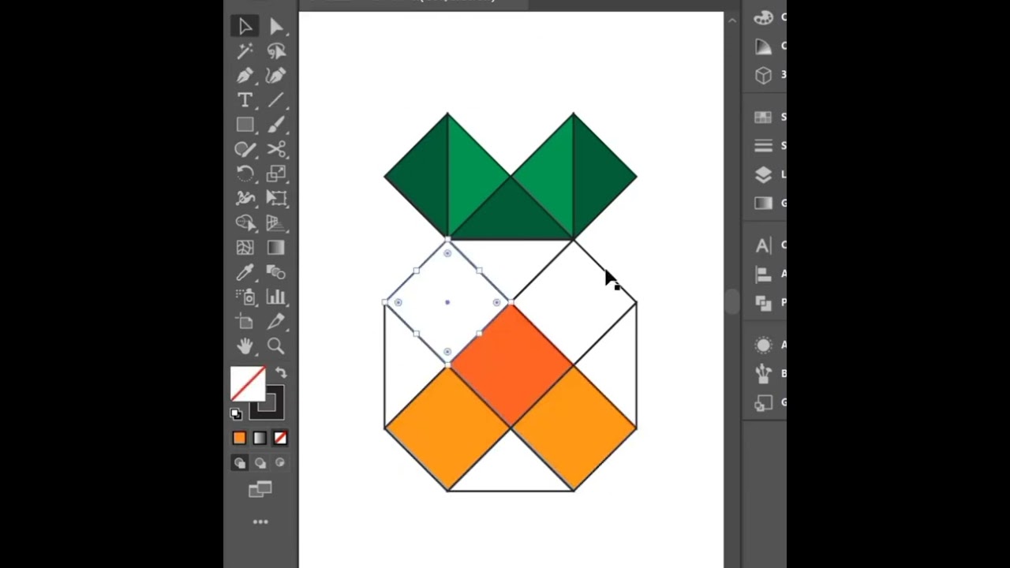Apply the orange Color mode button
Viewport: 1010px width, 568px height.
tap(240, 438)
